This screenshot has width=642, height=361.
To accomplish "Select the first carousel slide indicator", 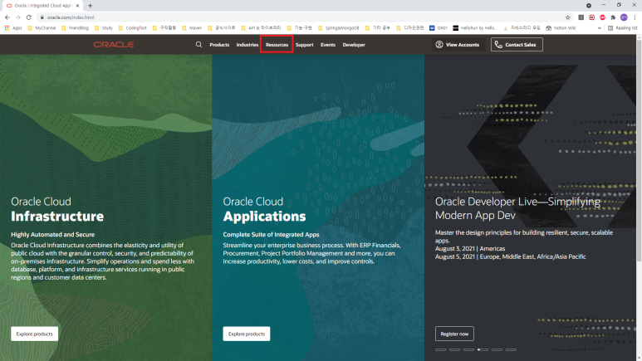I will [x=440, y=349].
